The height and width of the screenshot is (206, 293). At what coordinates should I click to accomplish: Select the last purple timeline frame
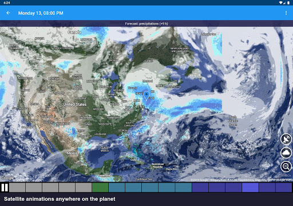point(283,187)
